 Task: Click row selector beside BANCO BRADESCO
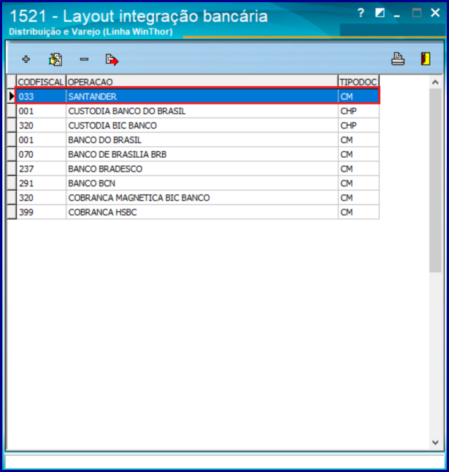(12, 169)
